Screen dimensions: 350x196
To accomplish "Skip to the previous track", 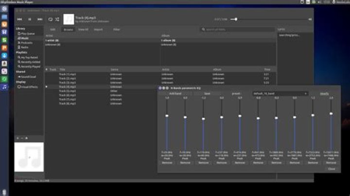I will (x=19, y=19).
